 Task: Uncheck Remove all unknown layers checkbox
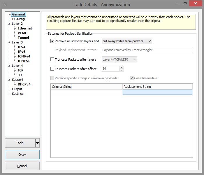click(52, 41)
